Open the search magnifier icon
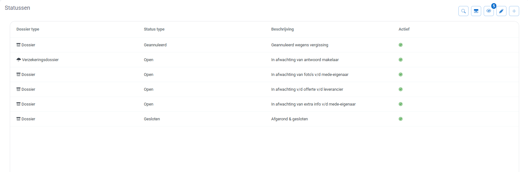The image size is (528, 172). 463,11
